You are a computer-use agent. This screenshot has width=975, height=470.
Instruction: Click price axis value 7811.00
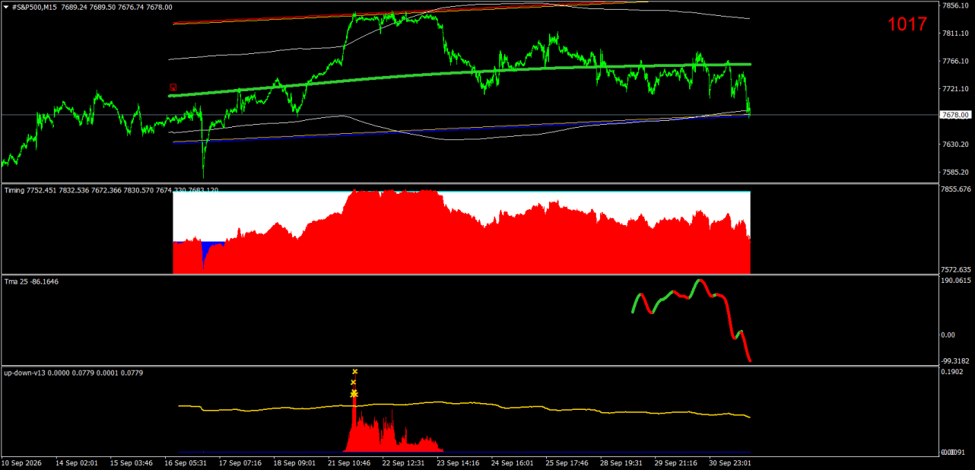(x=954, y=33)
